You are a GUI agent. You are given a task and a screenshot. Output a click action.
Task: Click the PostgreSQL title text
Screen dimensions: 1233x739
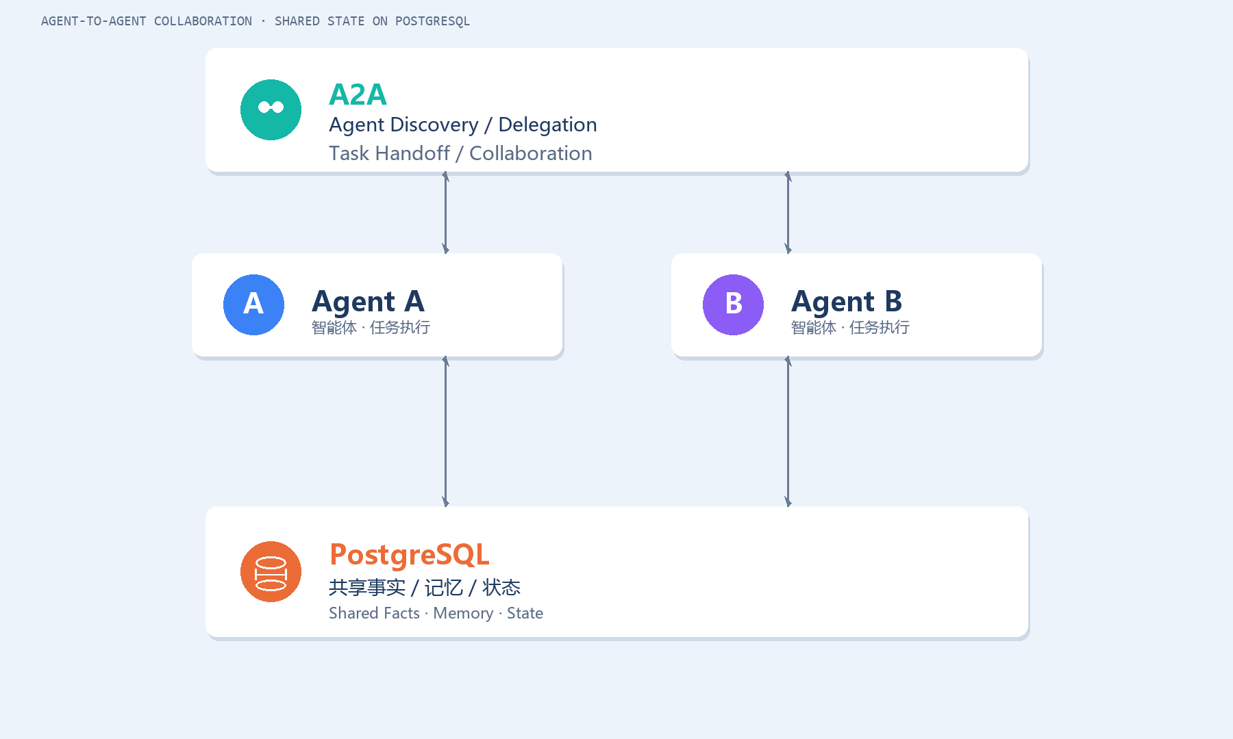(410, 555)
